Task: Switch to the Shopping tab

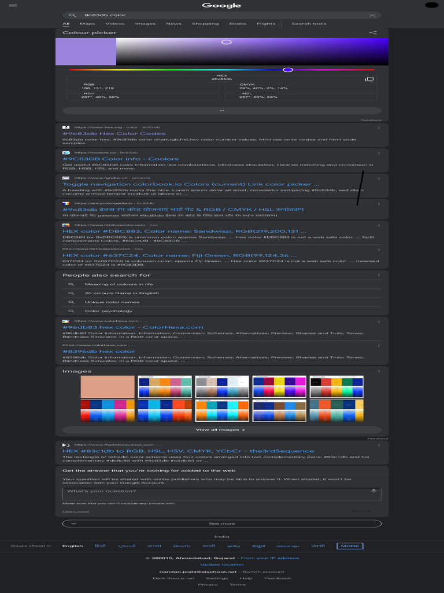Action: (x=205, y=24)
